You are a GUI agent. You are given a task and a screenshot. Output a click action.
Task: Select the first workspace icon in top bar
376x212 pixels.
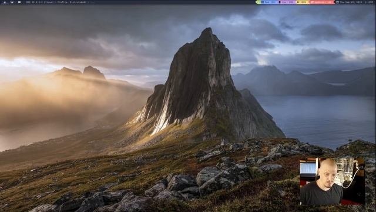pos(5,2)
